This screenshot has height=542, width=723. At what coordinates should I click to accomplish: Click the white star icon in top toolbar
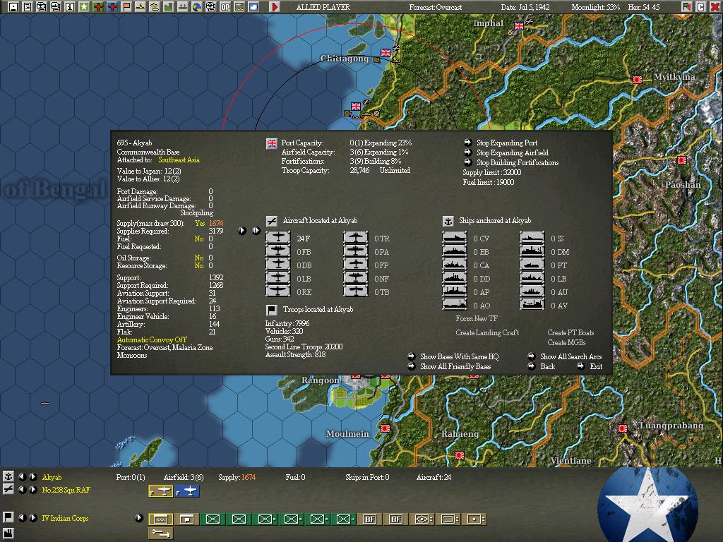(83, 7)
